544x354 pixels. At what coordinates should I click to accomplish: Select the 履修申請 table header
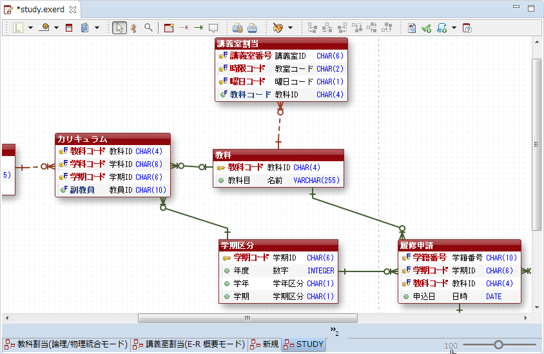point(460,246)
